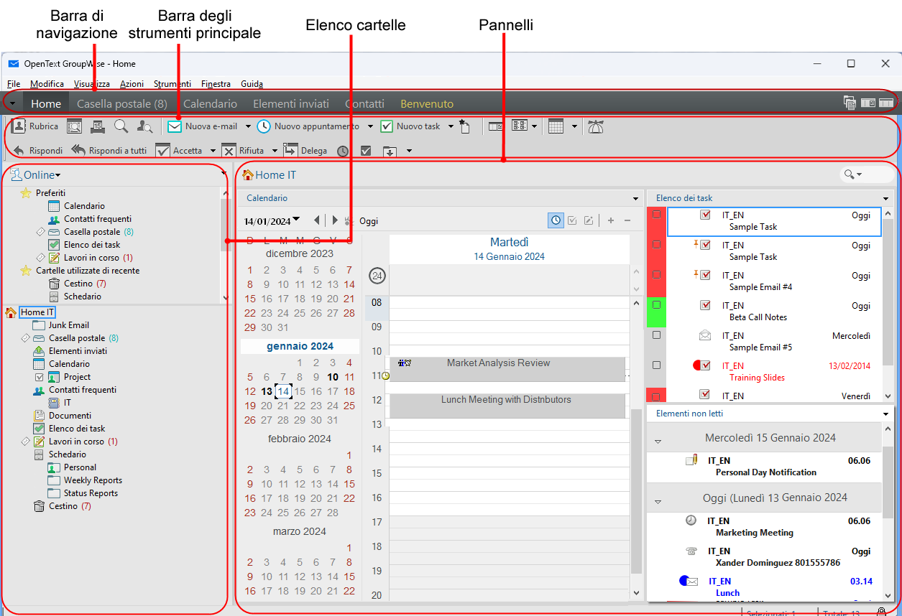Tick the checkbox beside Sample Email #4
Image resolution: width=902 pixels, height=616 pixels.
656,275
